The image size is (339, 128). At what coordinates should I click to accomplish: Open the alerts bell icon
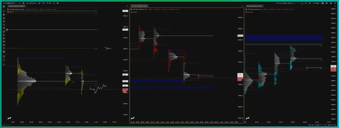[x=306, y=3]
